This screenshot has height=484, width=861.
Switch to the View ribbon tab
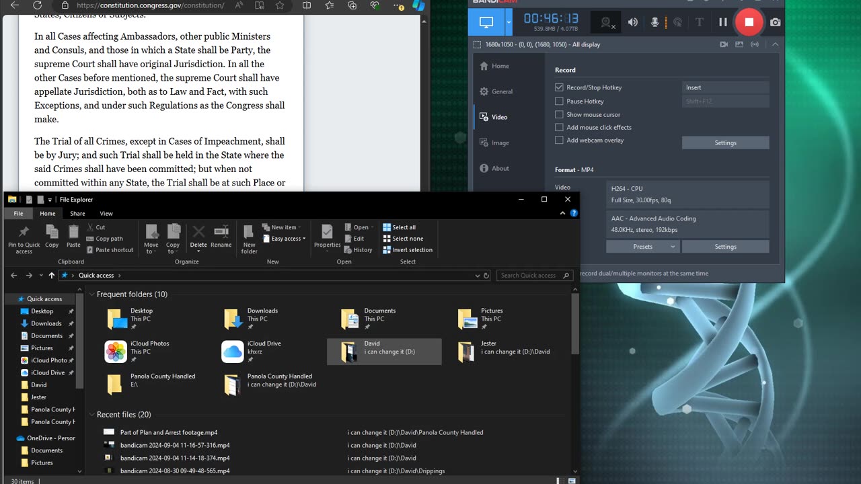pos(106,214)
